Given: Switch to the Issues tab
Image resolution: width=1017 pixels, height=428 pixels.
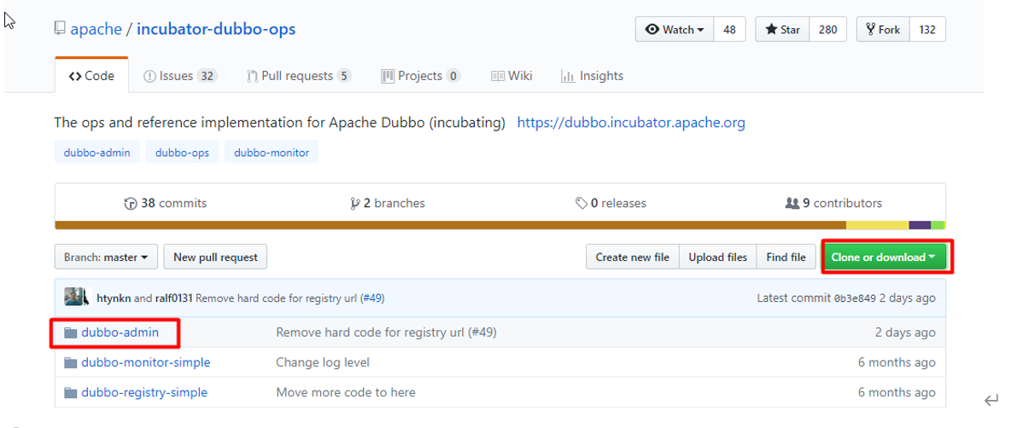Looking at the screenshot, I should click(x=180, y=76).
